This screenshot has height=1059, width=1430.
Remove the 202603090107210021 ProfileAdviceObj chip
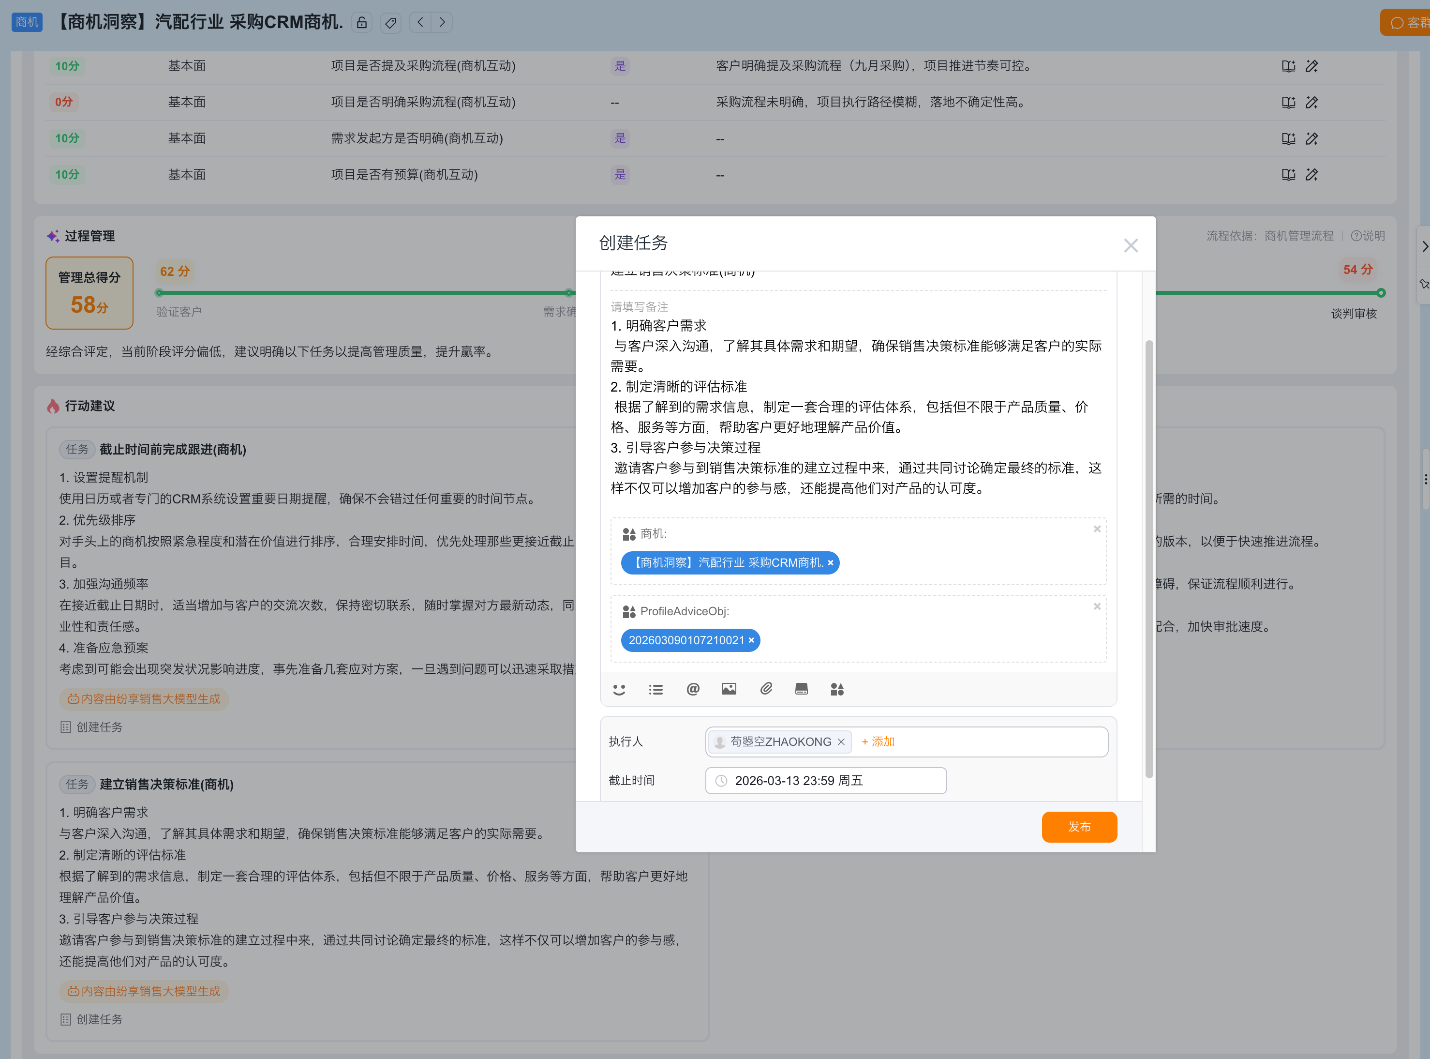(751, 640)
